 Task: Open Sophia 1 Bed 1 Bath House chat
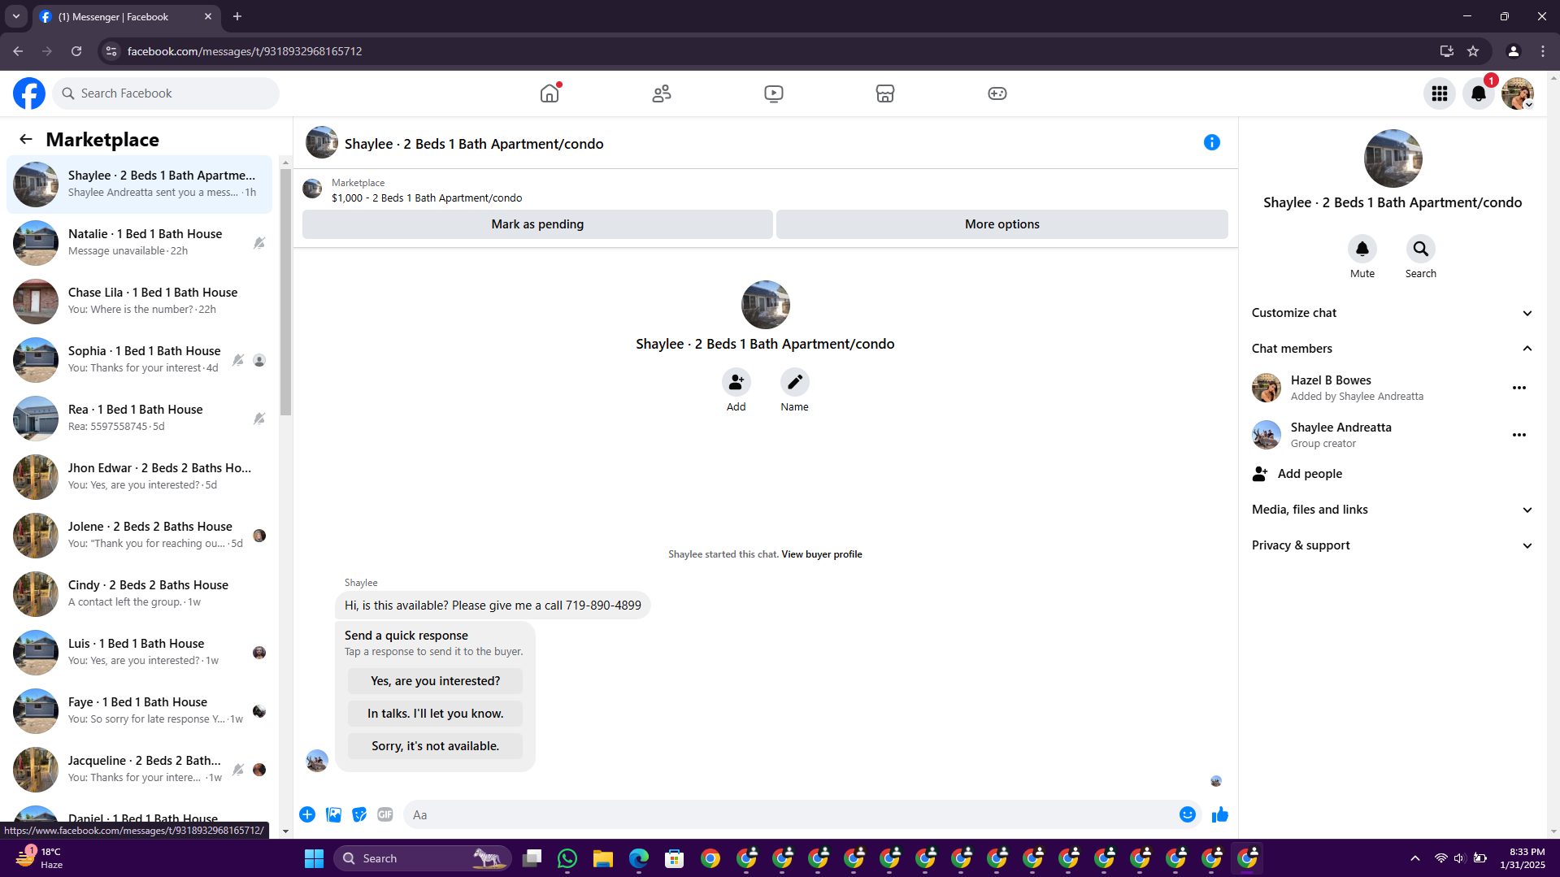point(140,360)
